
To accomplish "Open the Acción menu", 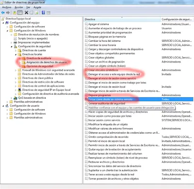I will pyautogui.click(x=19, y=7).
